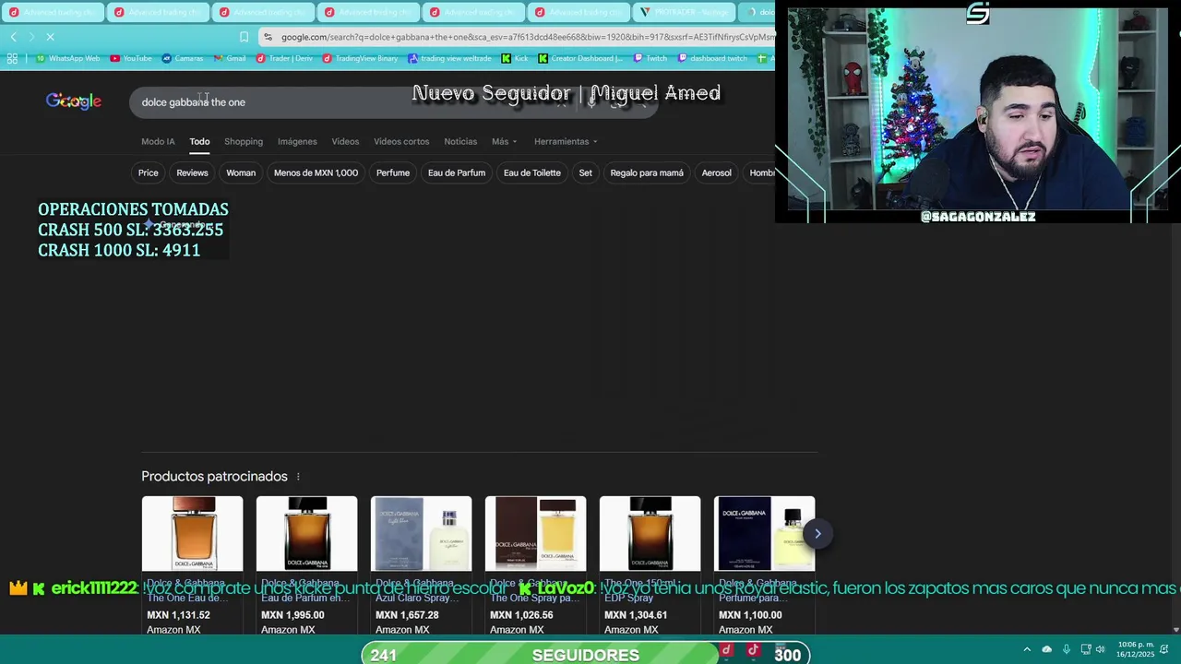The image size is (1181, 664).
Task: Switch to the Shopping search tab
Action: point(244,141)
